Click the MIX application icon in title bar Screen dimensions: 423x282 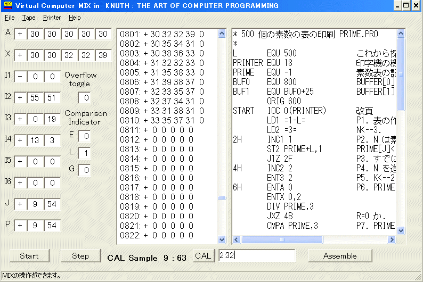point(8,5)
